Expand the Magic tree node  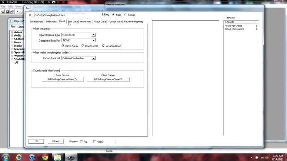tap(12, 46)
